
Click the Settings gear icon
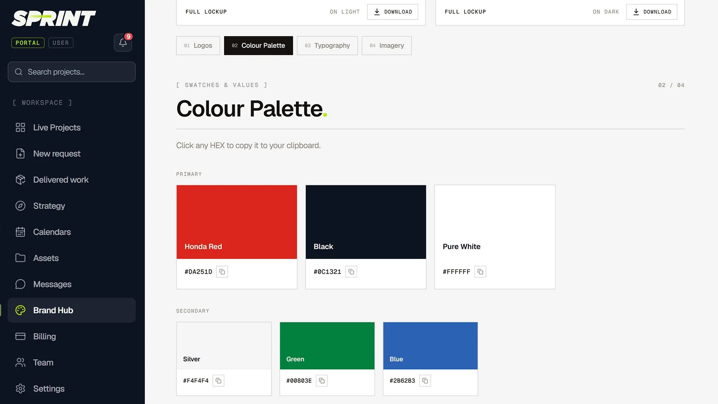point(20,389)
